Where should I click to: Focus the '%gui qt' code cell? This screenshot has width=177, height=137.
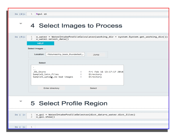101,14
